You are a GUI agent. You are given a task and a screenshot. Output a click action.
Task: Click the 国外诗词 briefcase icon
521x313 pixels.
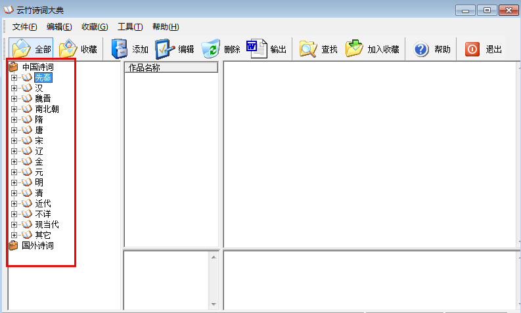13,245
